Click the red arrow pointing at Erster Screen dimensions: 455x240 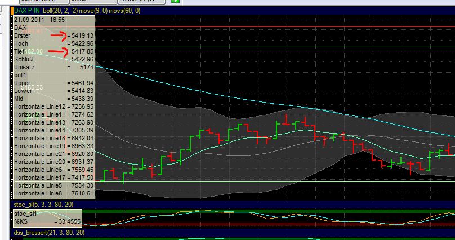(x=59, y=36)
